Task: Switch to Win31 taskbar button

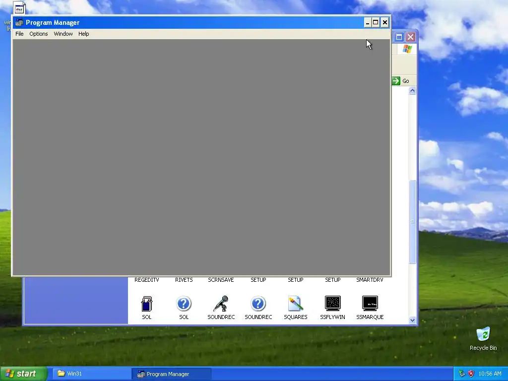Action: pos(92,374)
